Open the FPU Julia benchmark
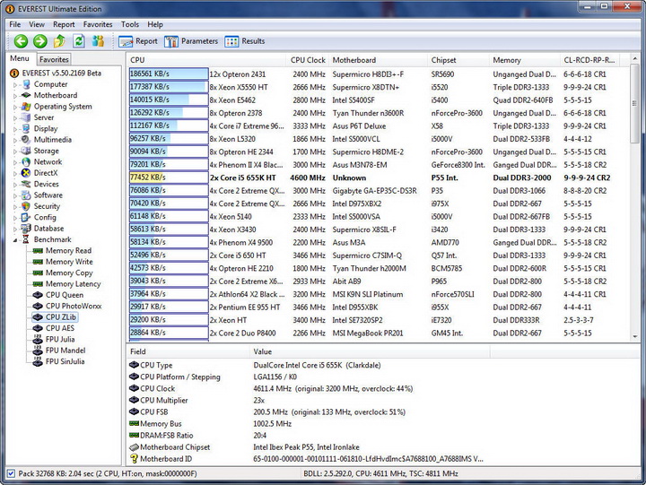Screen dimensions: 646x485 [x=60, y=340]
